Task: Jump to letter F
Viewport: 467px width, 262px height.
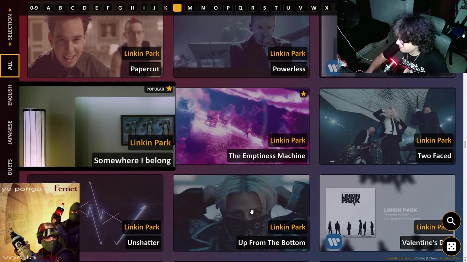Action: (108, 8)
